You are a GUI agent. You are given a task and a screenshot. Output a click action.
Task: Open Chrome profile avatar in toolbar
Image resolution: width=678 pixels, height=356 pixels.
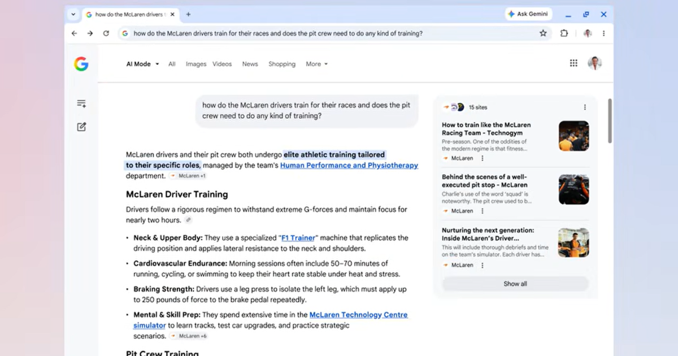point(588,33)
